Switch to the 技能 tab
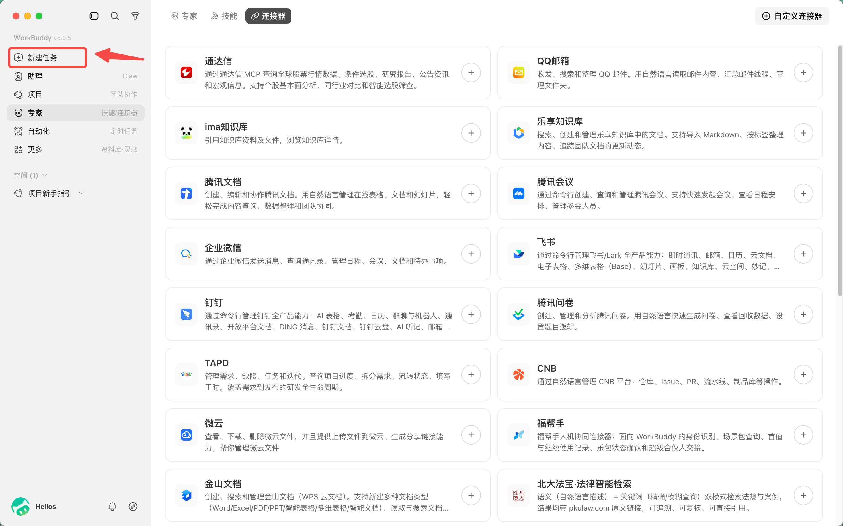Screen dimensions: 843x526 click(x=224, y=16)
